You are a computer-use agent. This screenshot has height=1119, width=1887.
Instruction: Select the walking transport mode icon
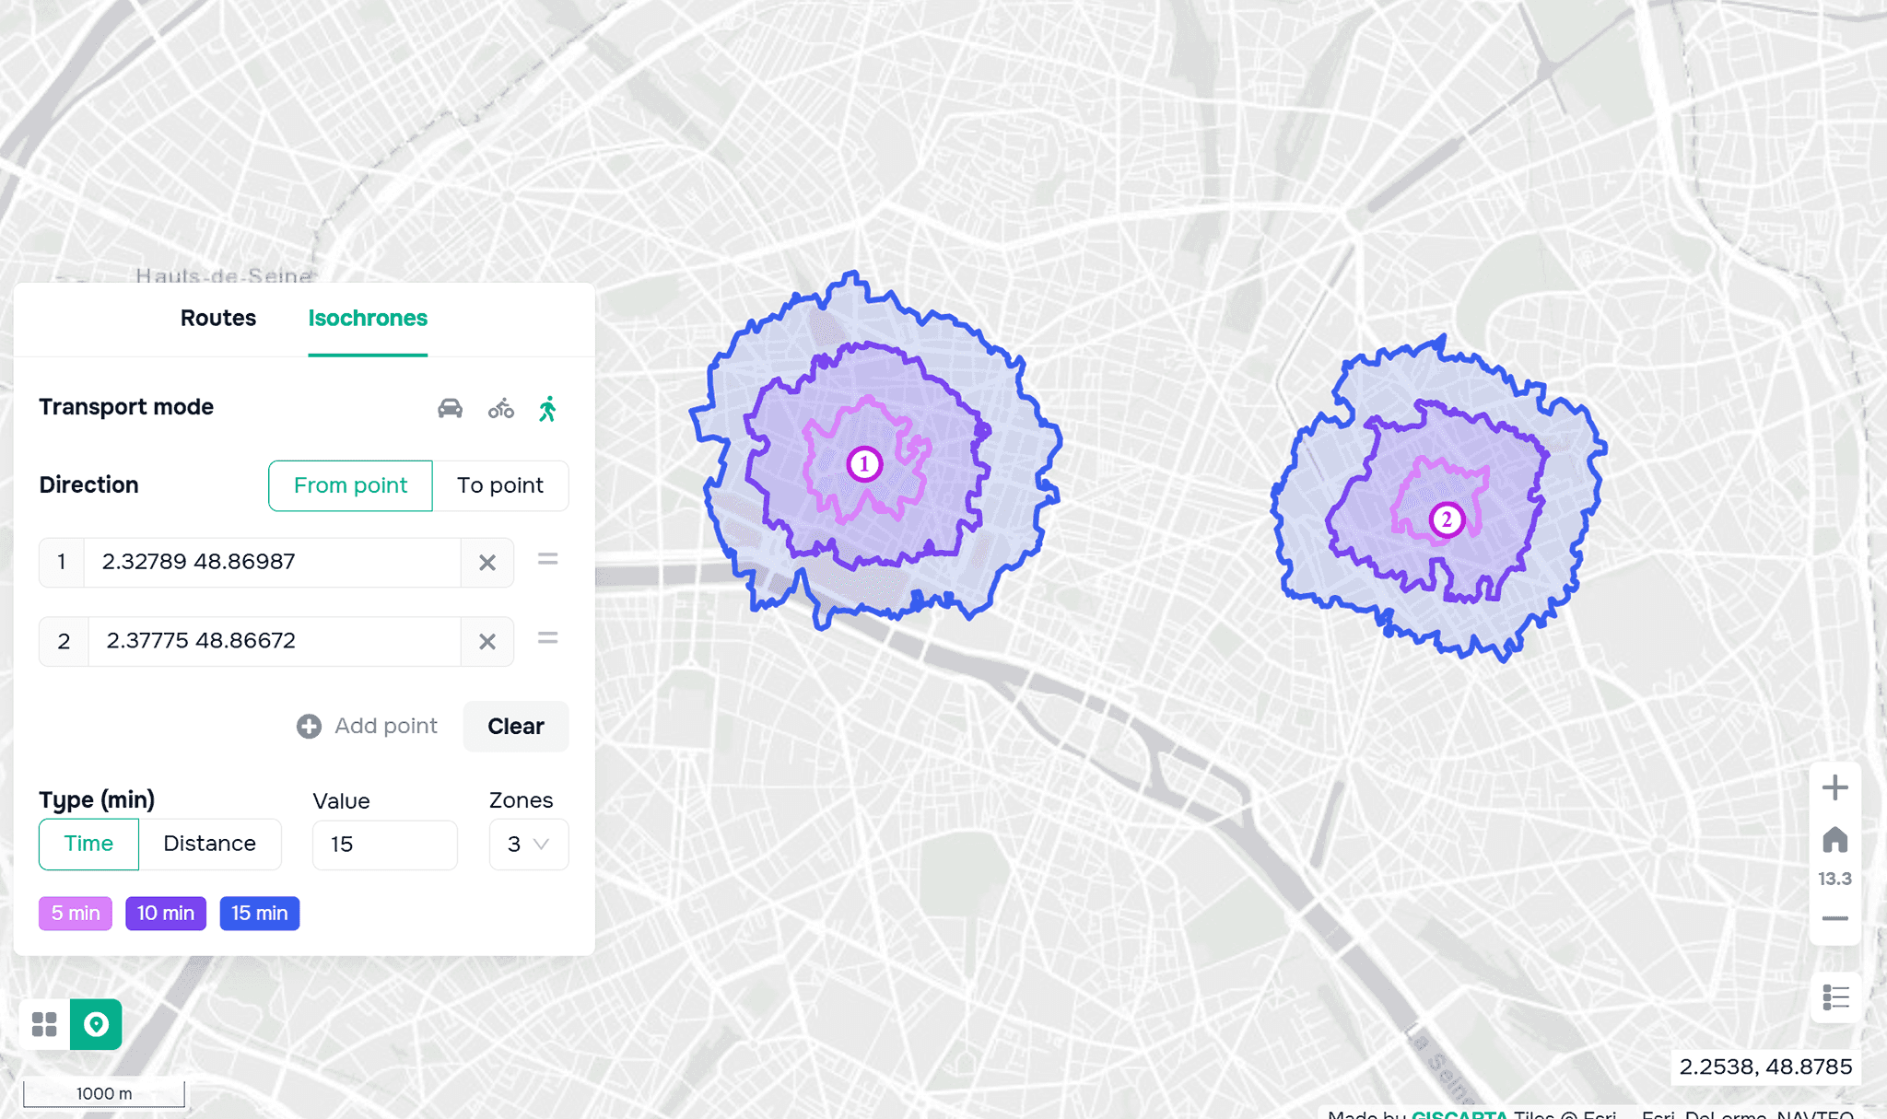pyautogui.click(x=548, y=408)
